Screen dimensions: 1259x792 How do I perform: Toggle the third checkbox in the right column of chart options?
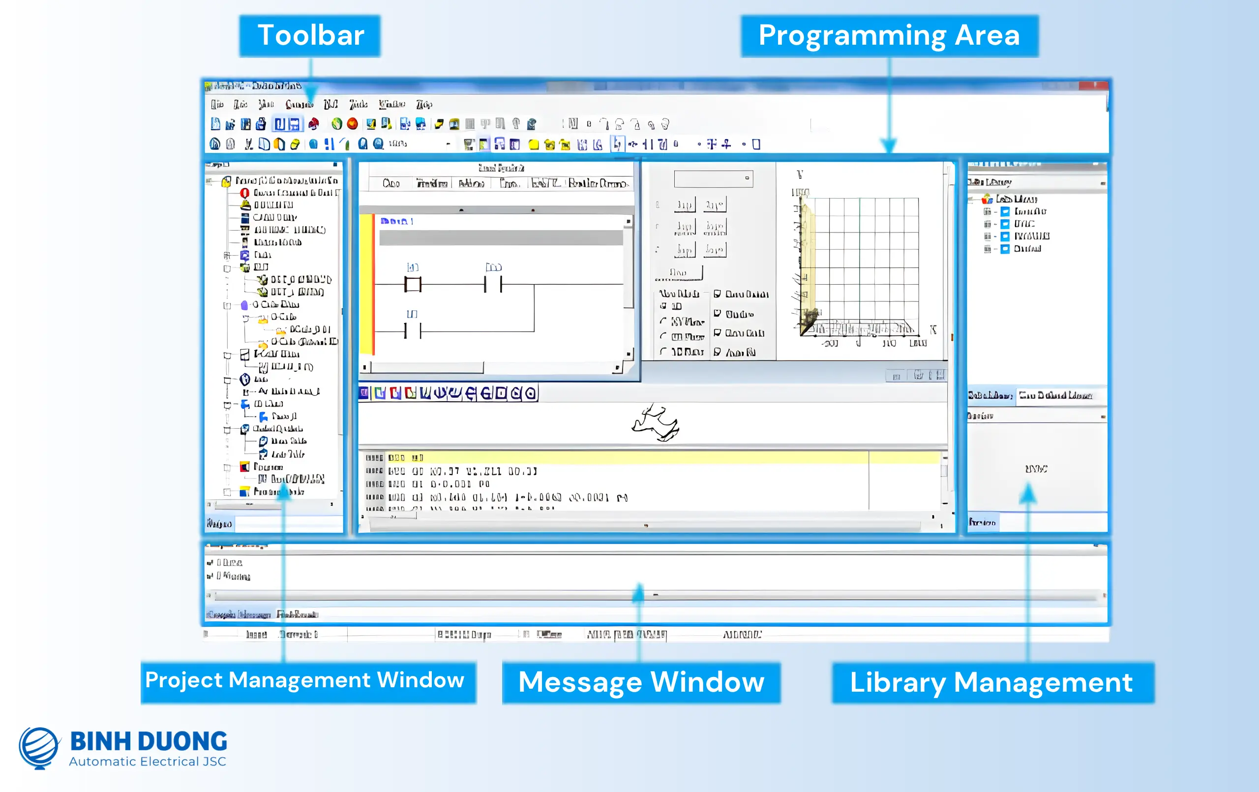pyautogui.click(x=718, y=332)
